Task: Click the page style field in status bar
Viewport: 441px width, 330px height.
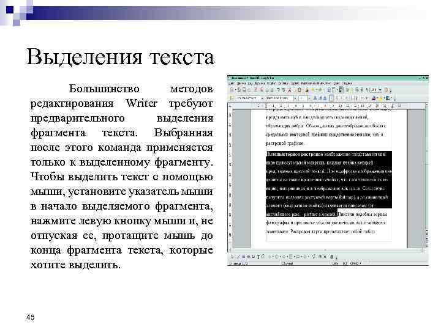Action: (x=287, y=263)
